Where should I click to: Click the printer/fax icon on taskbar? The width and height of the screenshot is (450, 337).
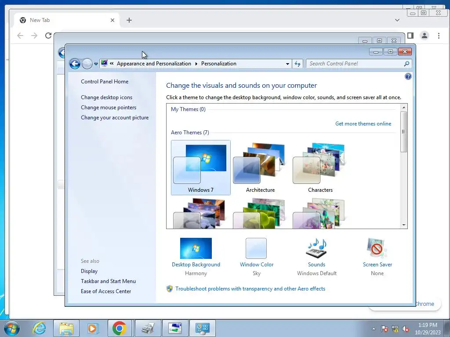point(148,328)
